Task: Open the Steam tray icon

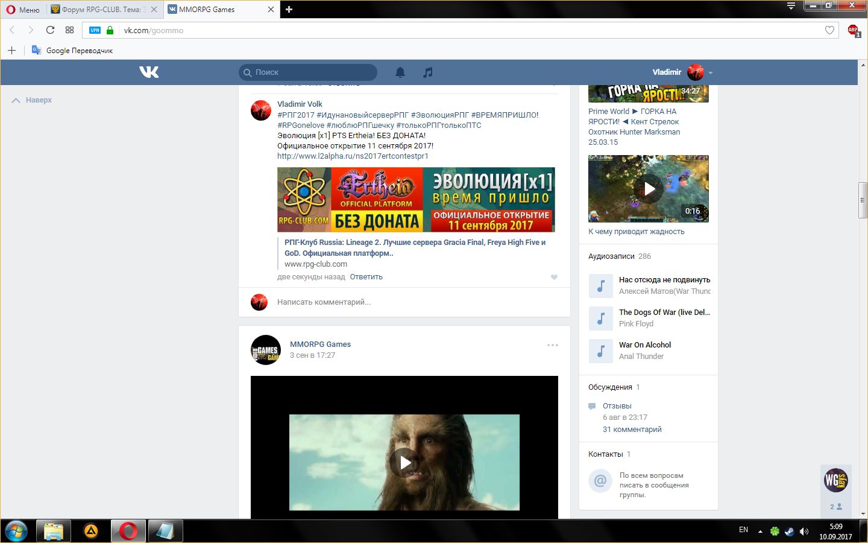Action: coord(789,532)
